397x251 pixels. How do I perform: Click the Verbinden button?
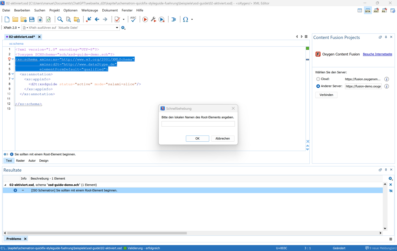pyautogui.click(x=326, y=95)
